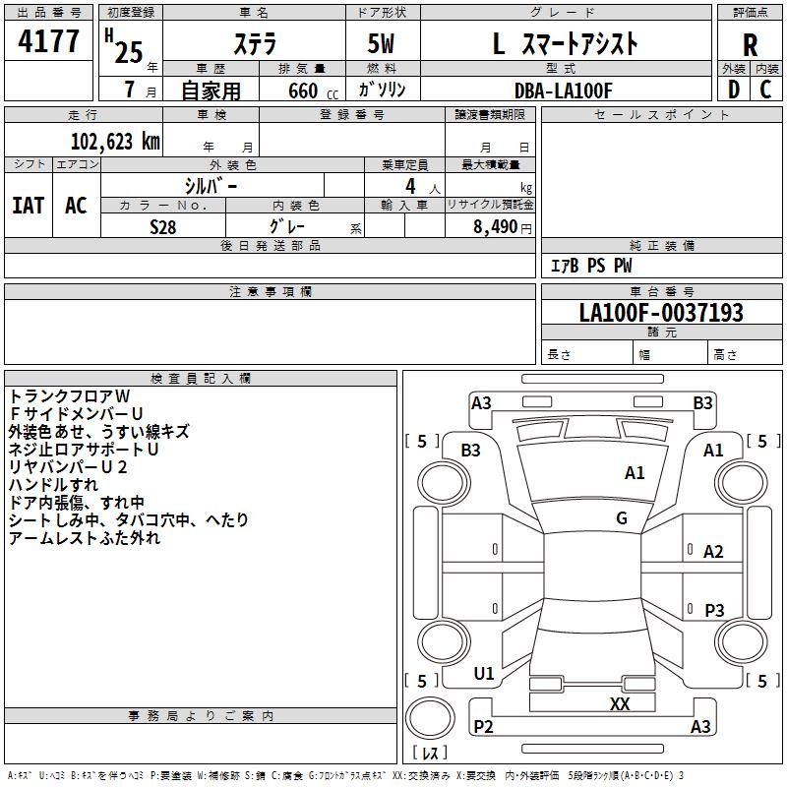Select the shift type IAT

pyautogui.click(x=29, y=206)
